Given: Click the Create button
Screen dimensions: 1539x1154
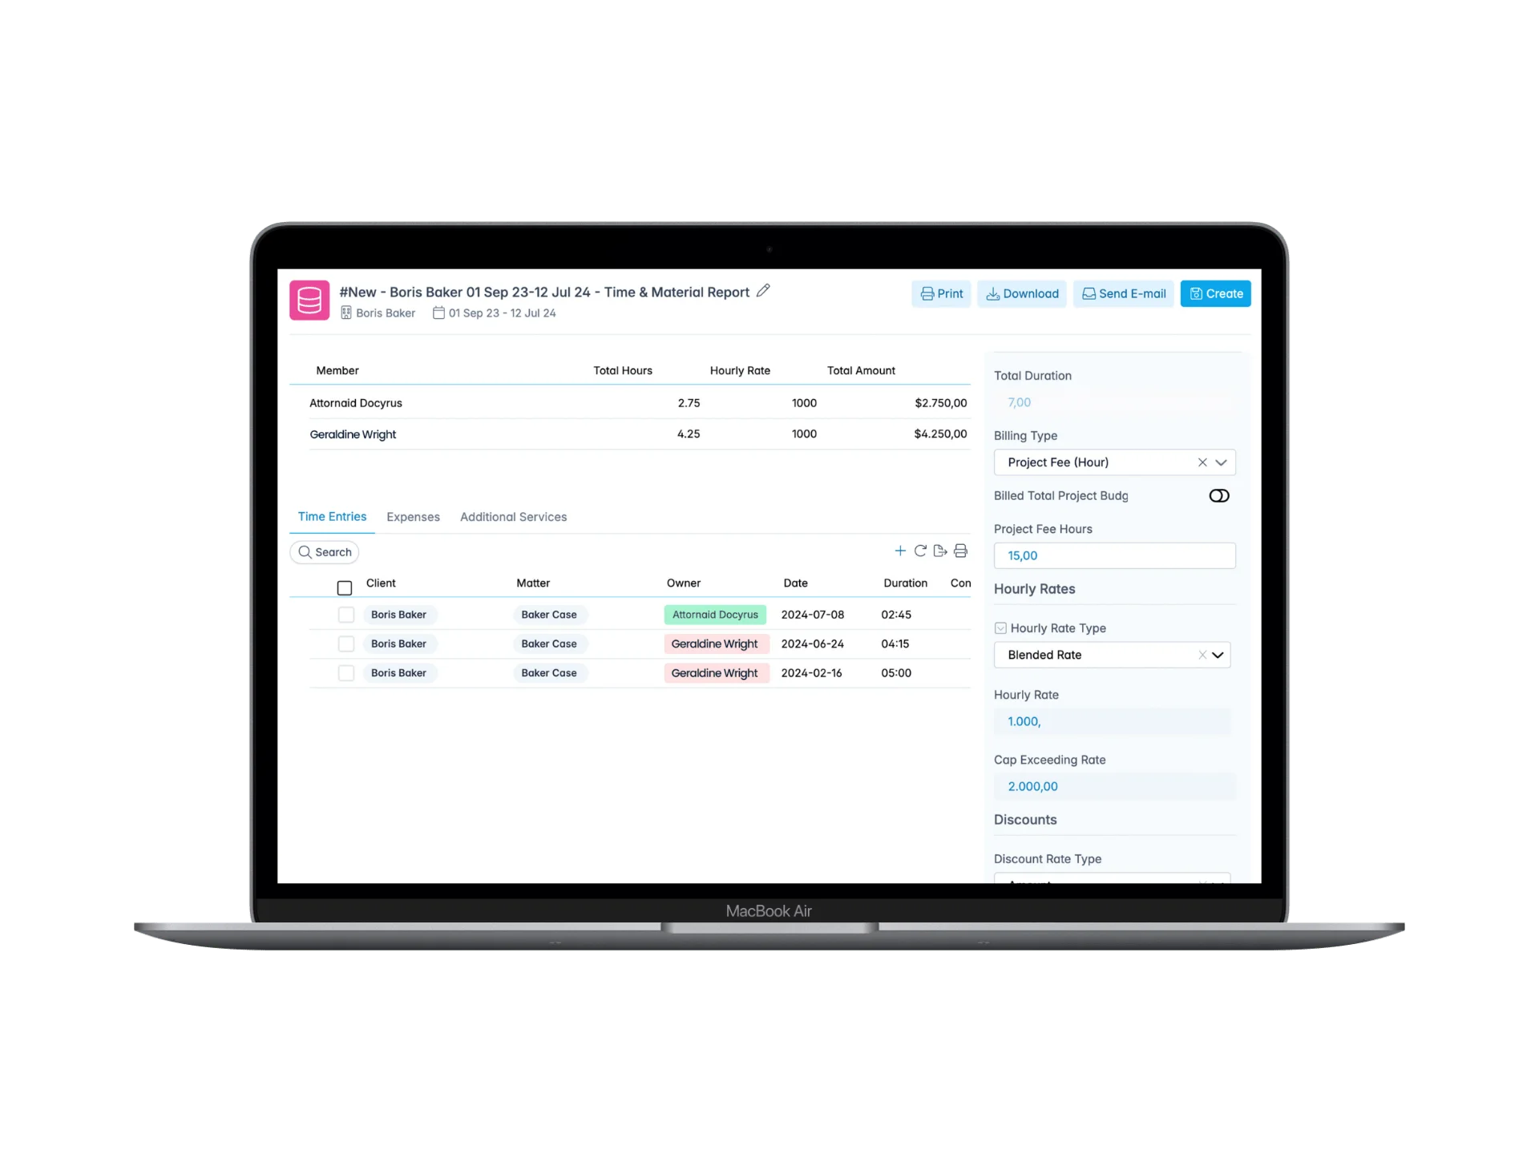Looking at the screenshot, I should pyautogui.click(x=1214, y=293).
